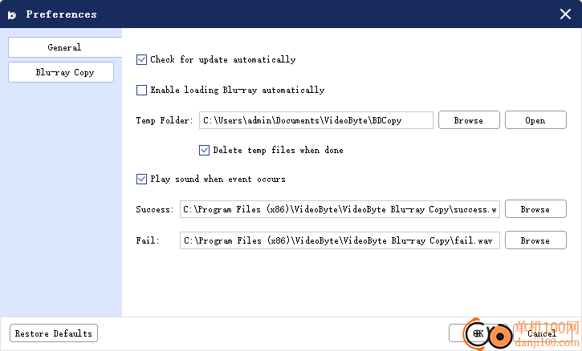Open the Temp Folder

(535, 120)
